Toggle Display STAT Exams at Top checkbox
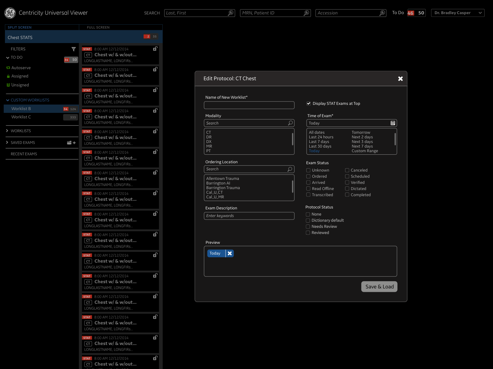The width and height of the screenshot is (493, 369). pos(308,104)
